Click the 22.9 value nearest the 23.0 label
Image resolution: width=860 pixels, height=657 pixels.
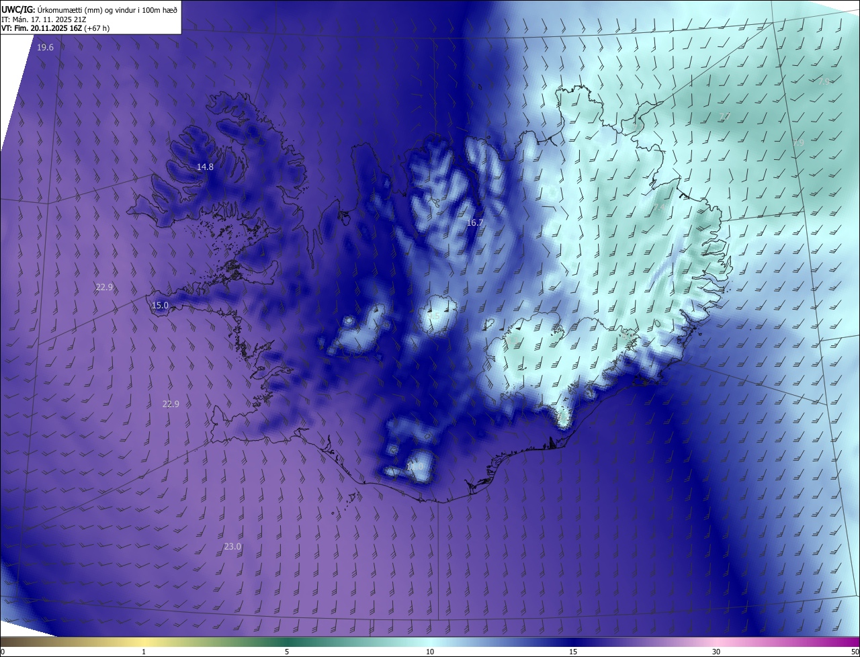(171, 404)
